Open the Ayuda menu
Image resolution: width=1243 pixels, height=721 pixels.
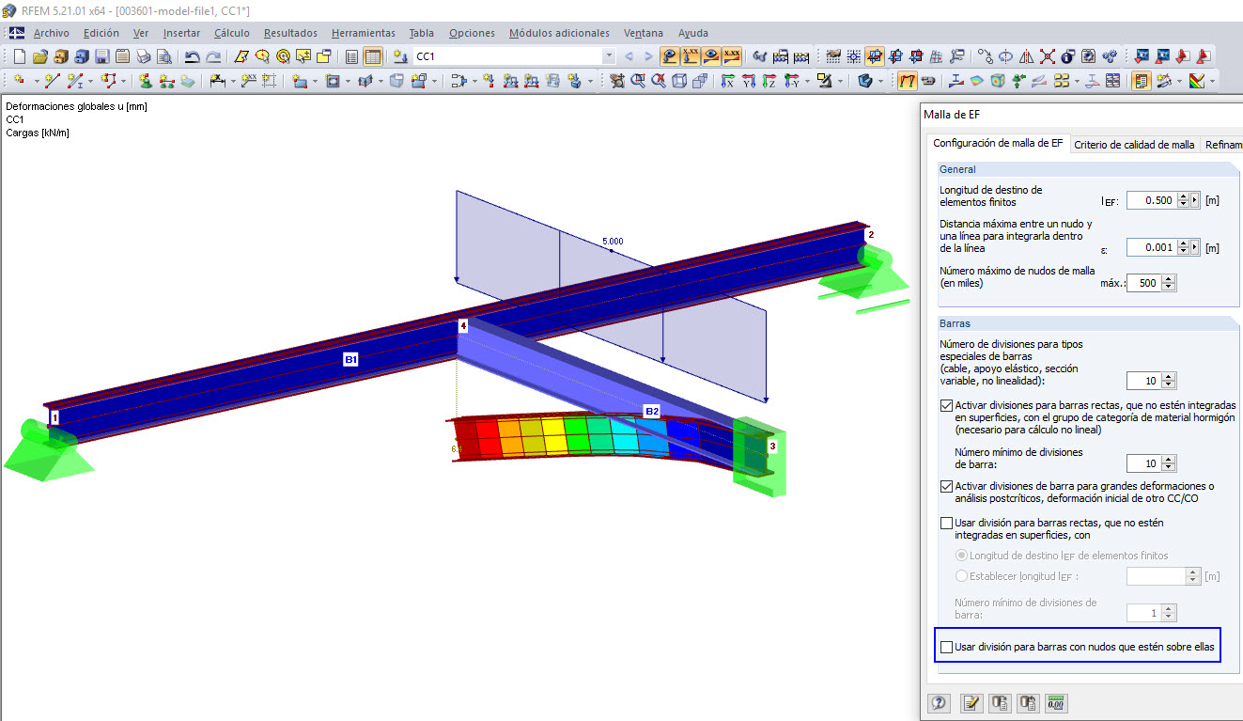click(692, 33)
